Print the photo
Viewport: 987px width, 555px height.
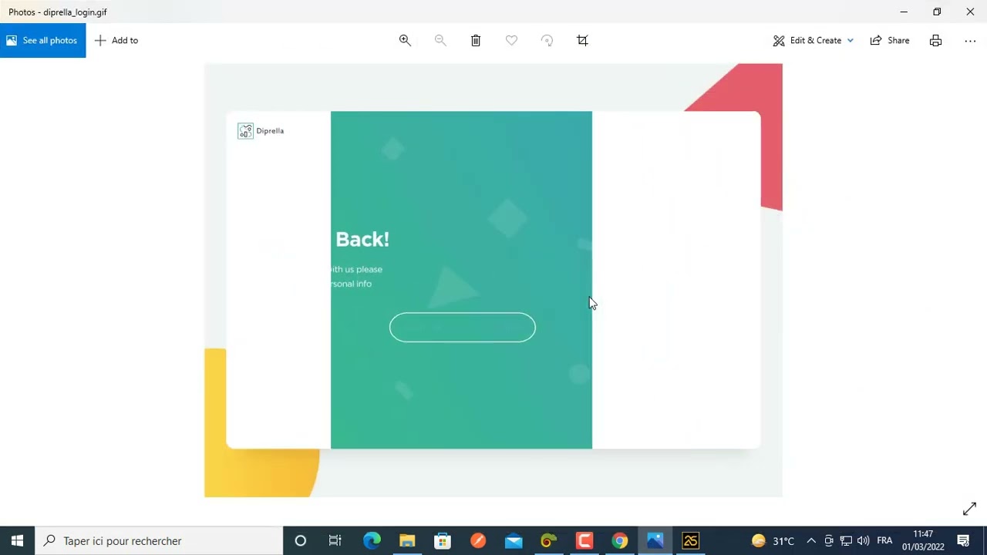[935, 40]
